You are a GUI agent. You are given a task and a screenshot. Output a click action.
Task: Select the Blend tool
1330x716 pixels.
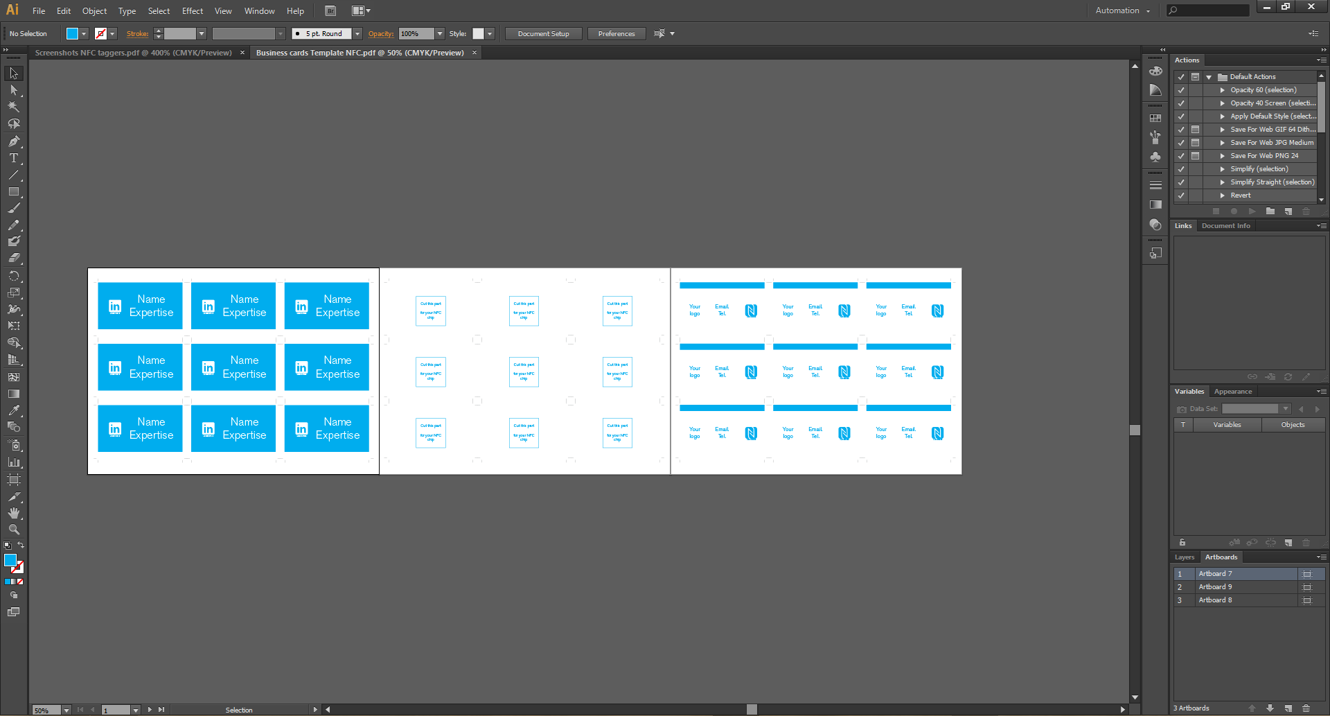tap(14, 427)
